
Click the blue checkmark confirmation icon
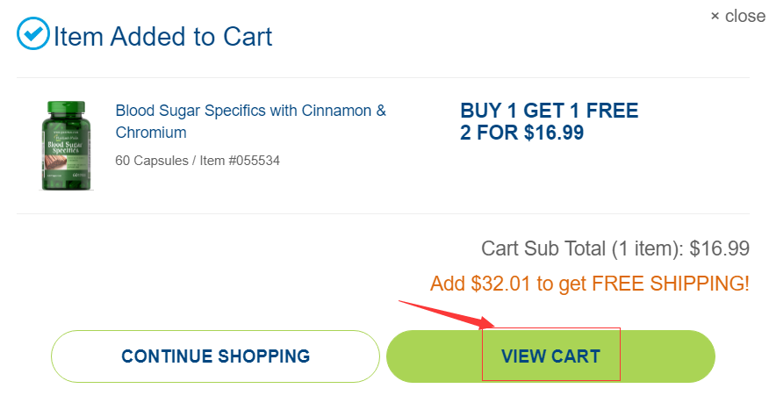[x=33, y=35]
